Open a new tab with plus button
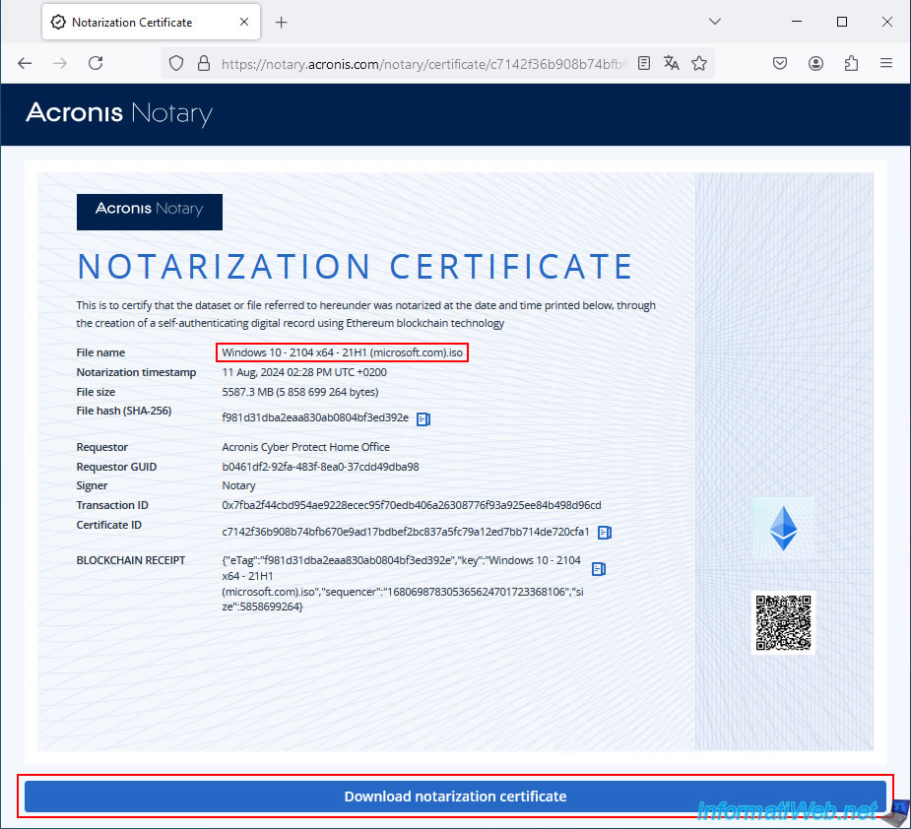This screenshot has width=911, height=829. [x=282, y=22]
